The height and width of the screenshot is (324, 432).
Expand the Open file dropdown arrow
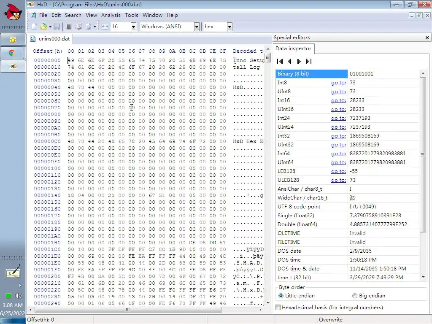click(x=50, y=27)
